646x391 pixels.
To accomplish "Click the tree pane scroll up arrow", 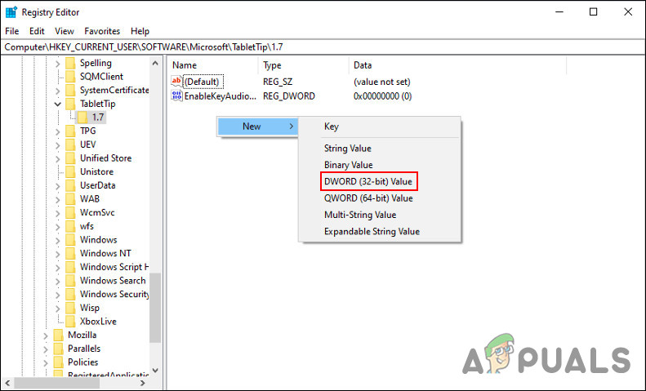I will (x=155, y=63).
